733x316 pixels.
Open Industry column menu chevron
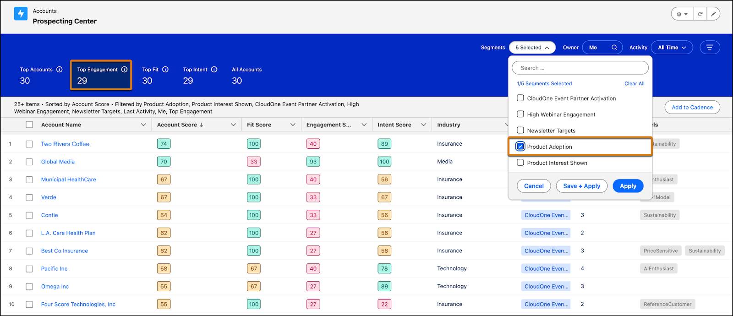click(x=506, y=125)
